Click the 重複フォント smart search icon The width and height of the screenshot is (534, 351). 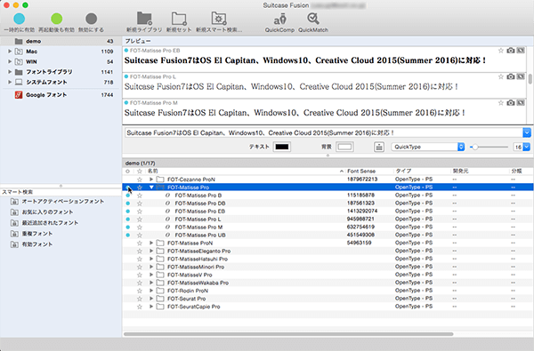[x=14, y=234]
